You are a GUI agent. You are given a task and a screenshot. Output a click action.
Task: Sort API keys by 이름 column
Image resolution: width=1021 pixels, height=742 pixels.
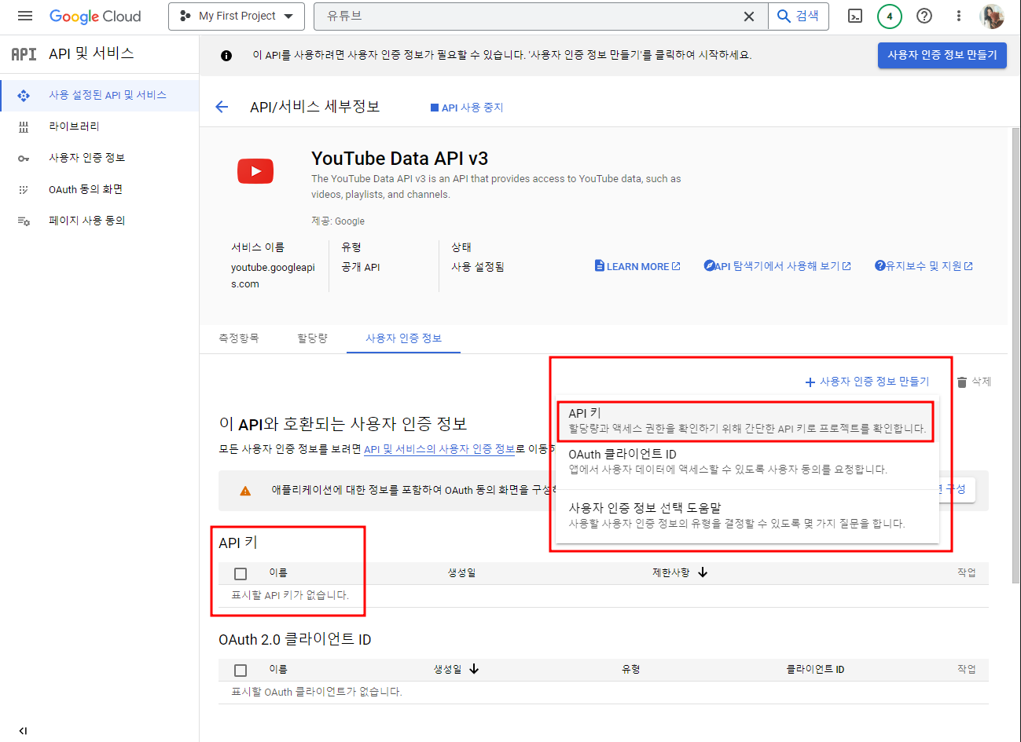point(278,572)
